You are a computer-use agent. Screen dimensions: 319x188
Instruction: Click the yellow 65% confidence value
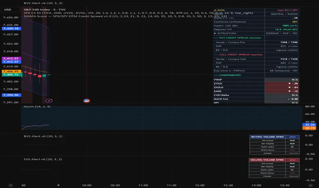[x=295, y=22]
